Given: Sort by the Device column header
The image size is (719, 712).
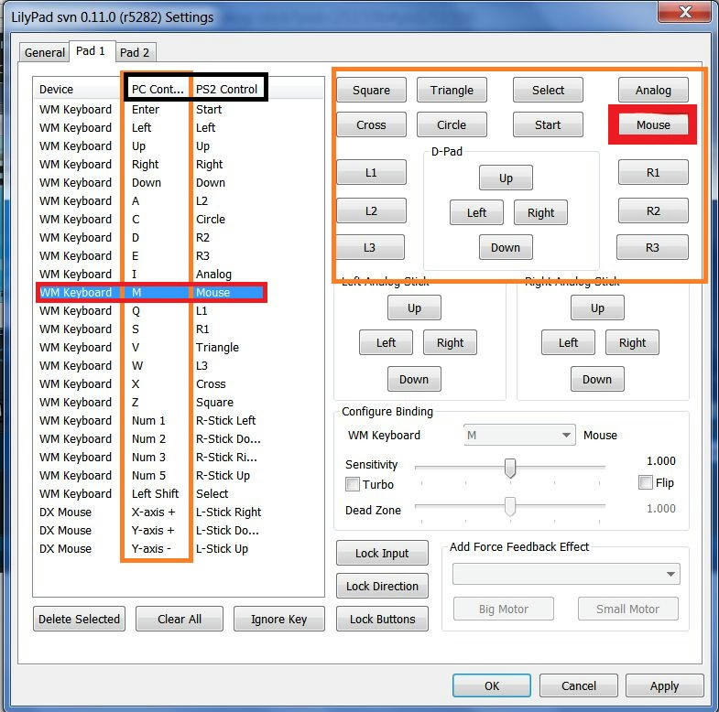Looking at the screenshot, I should (x=79, y=89).
